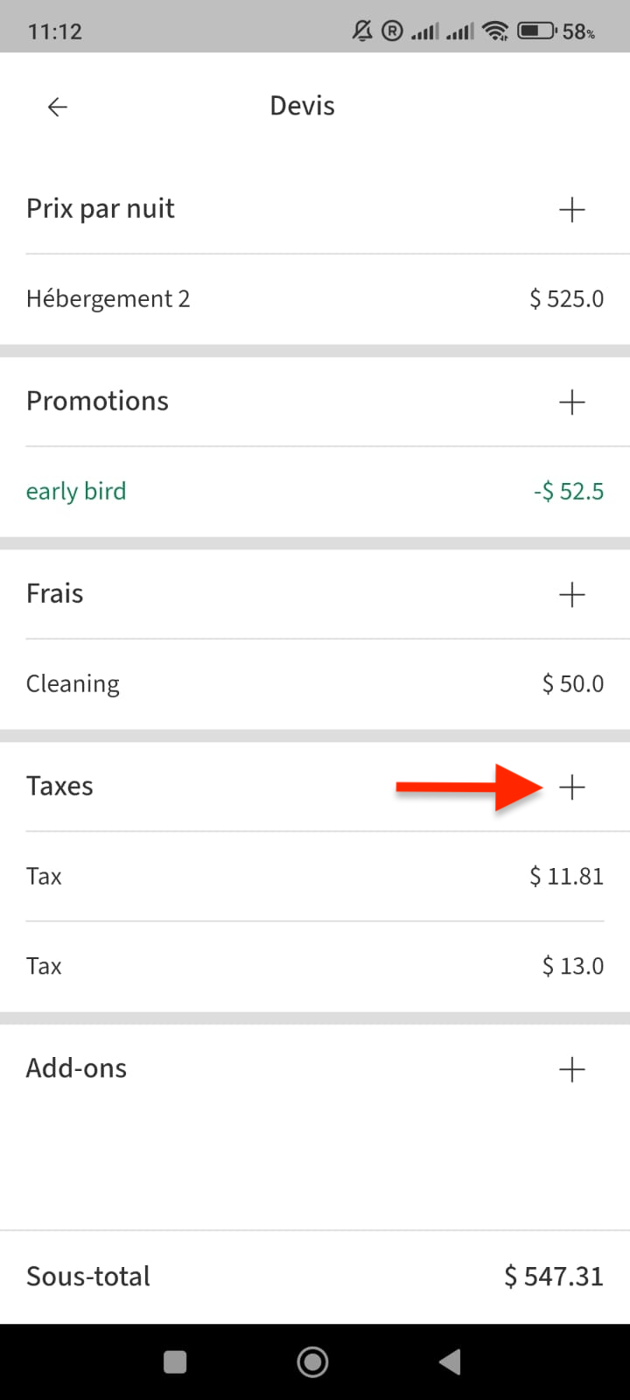Tap the Promotions section header
630x1400 pixels.
click(97, 402)
